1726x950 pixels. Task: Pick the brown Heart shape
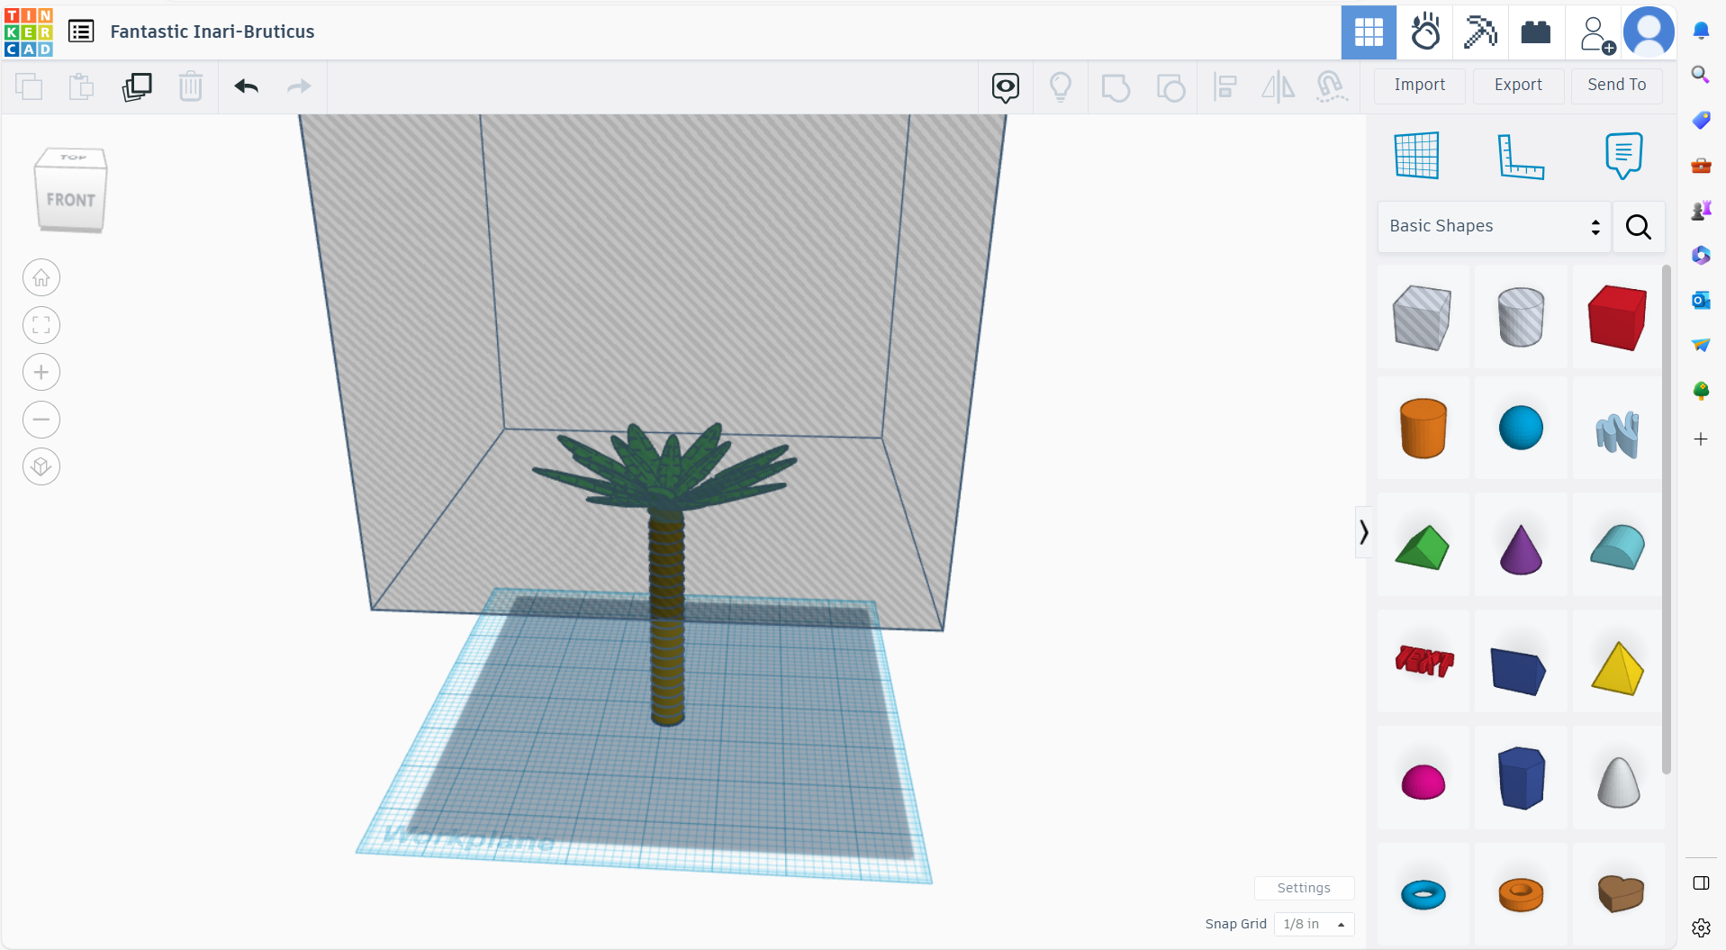tap(1621, 893)
